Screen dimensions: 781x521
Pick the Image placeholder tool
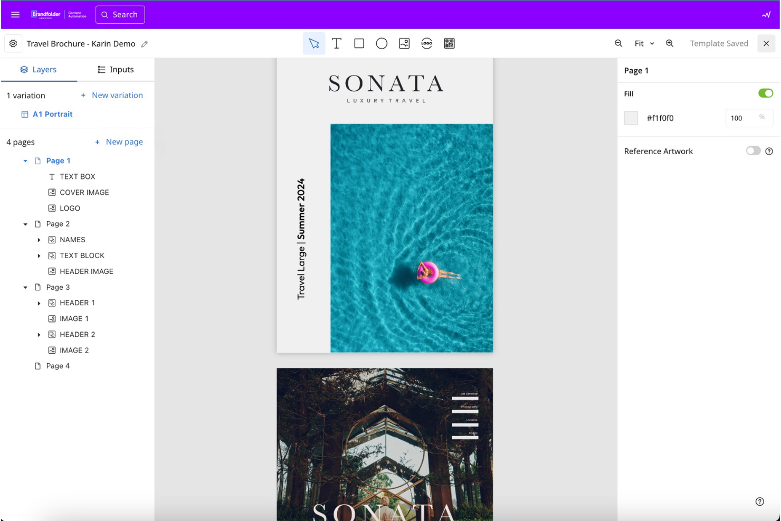pos(404,43)
